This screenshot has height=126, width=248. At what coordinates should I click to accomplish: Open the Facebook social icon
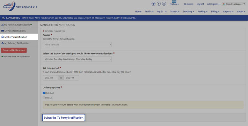tap(159, 4)
